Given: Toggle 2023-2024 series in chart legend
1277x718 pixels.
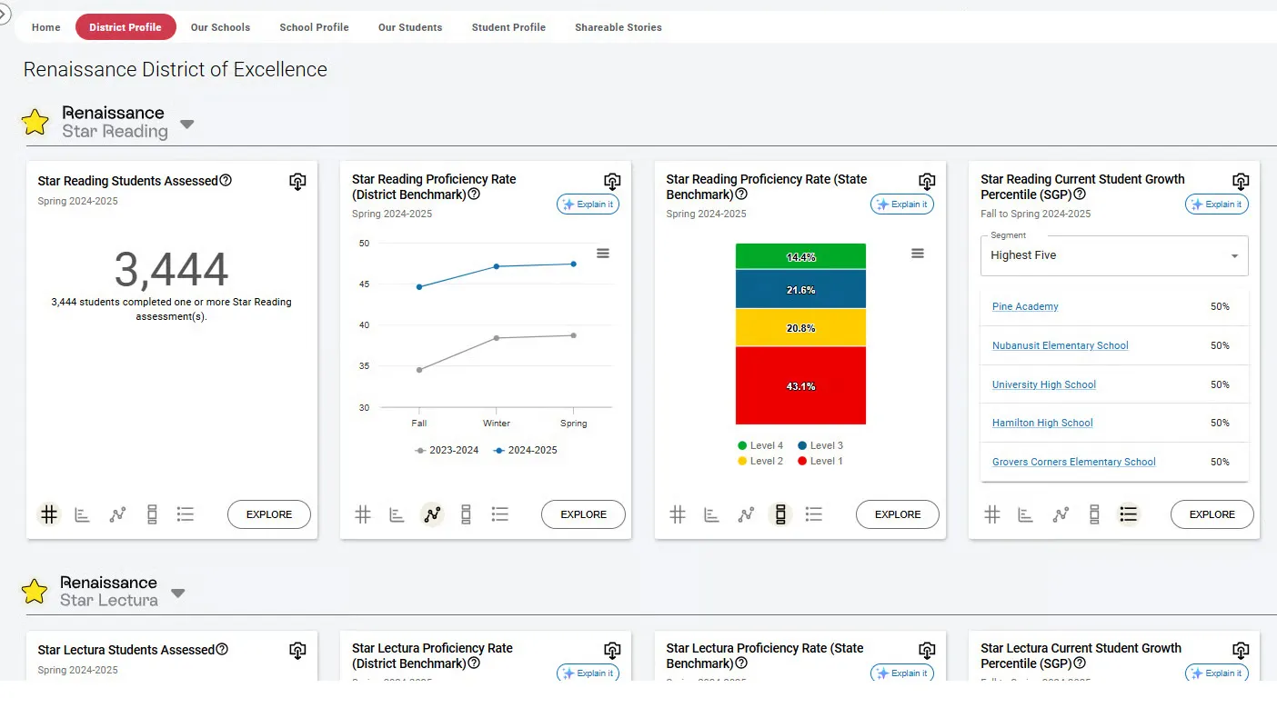Looking at the screenshot, I should point(447,450).
